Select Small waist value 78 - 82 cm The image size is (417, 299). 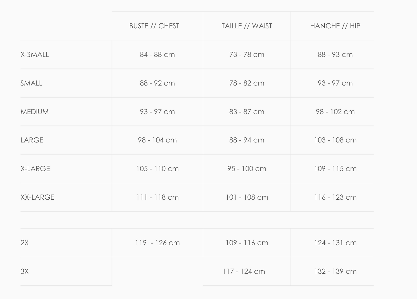(x=247, y=83)
